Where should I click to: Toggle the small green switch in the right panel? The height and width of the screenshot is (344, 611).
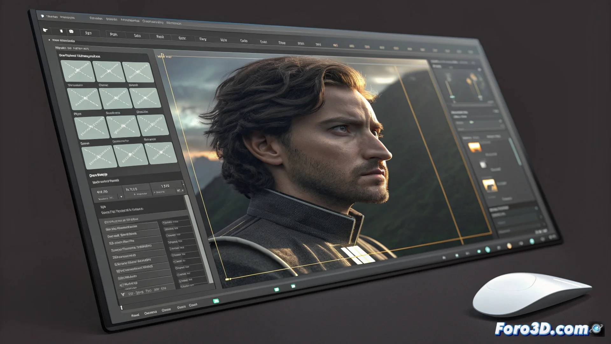tap(472, 122)
